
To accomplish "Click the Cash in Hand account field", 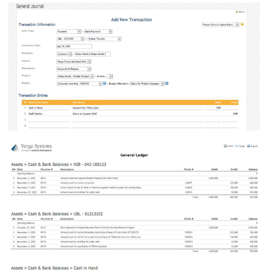I will (x=49, y=108).
